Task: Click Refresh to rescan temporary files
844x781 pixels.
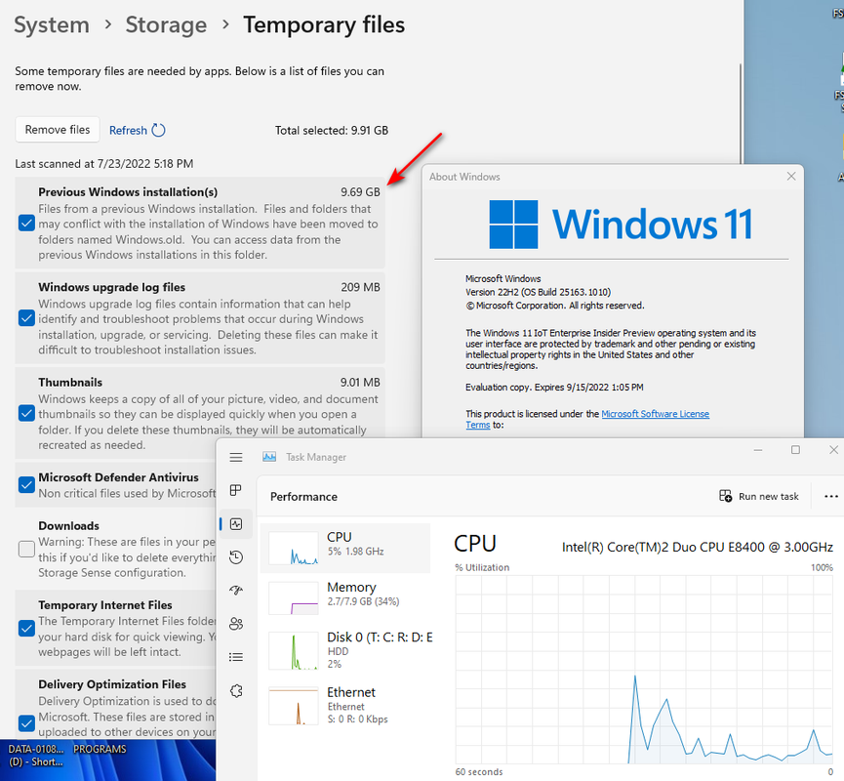Action: tap(137, 131)
